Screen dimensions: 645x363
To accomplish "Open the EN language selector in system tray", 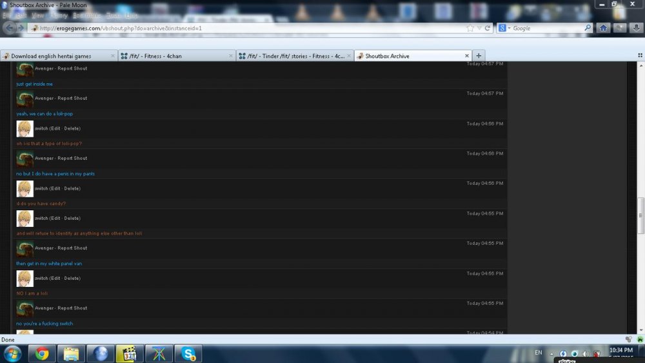I will pyautogui.click(x=538, y=353).
